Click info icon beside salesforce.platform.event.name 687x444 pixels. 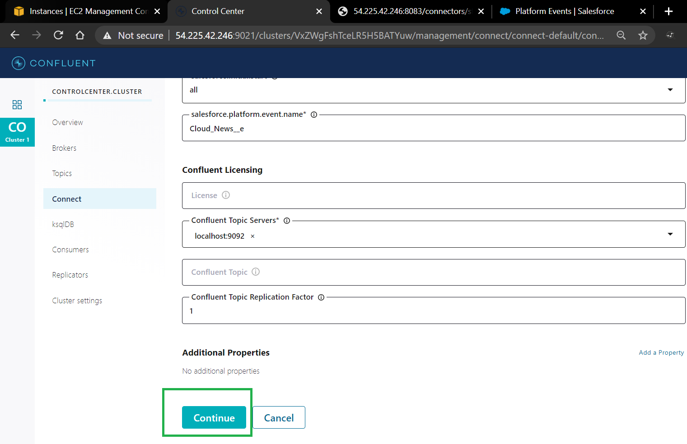[x=314, y=115]
